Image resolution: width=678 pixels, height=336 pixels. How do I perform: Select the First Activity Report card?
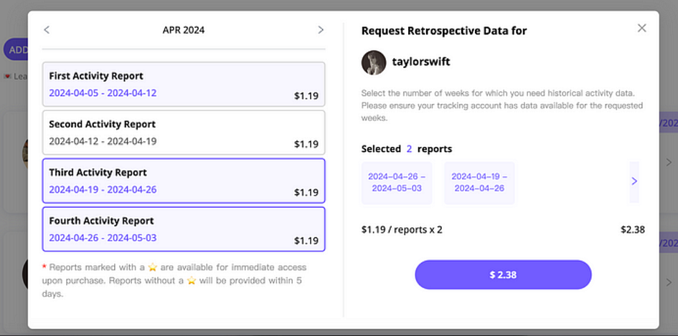pos(184,85)
